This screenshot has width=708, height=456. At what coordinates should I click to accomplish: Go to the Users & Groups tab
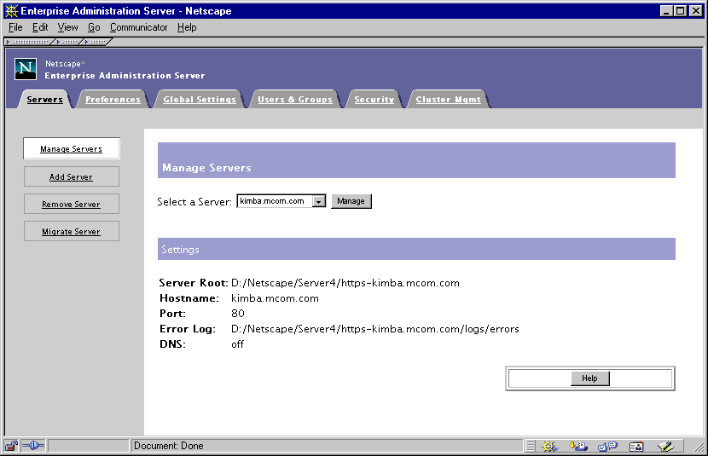295,99
